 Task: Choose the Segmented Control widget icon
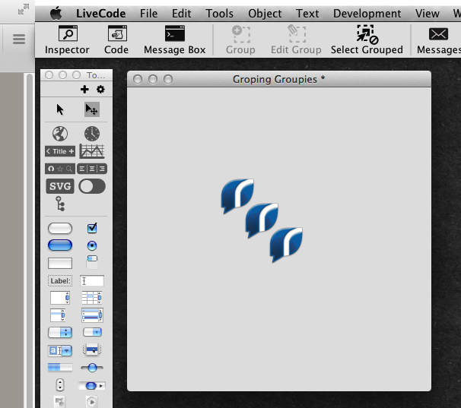[x=92, y=169]
